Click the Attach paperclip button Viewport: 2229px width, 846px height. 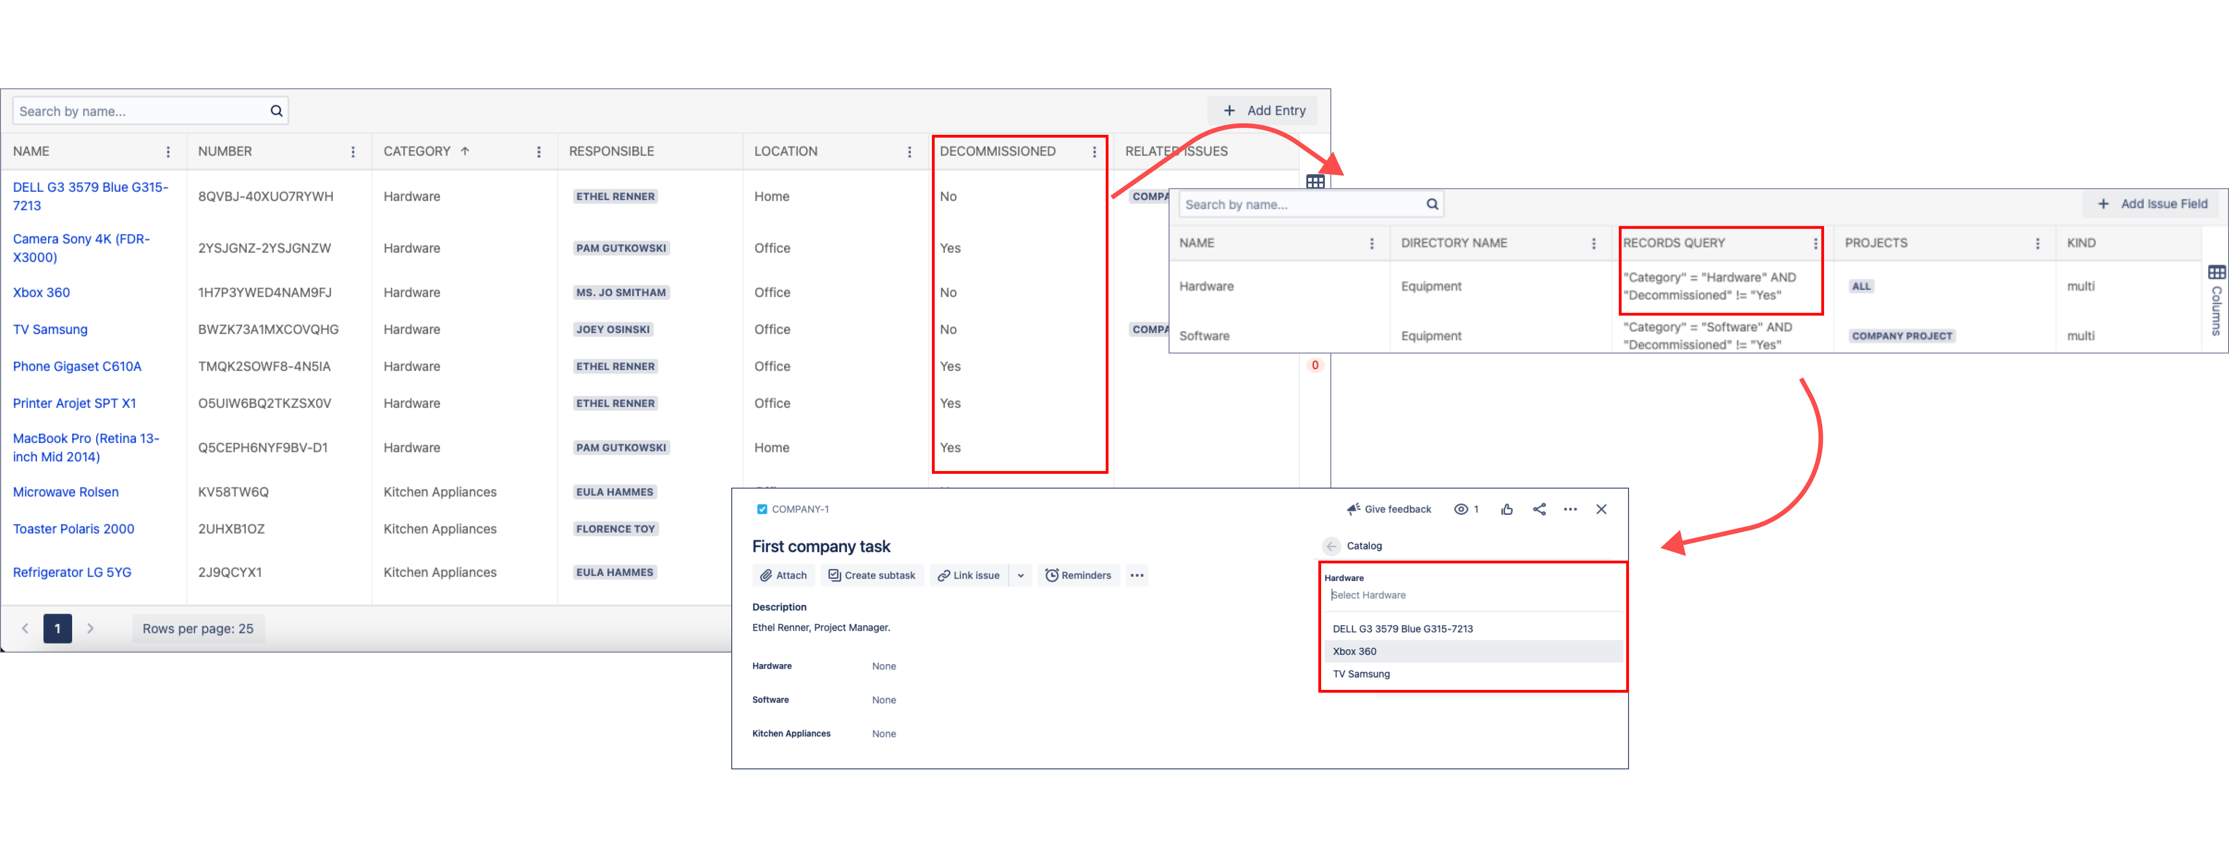[x=783, y=574]
